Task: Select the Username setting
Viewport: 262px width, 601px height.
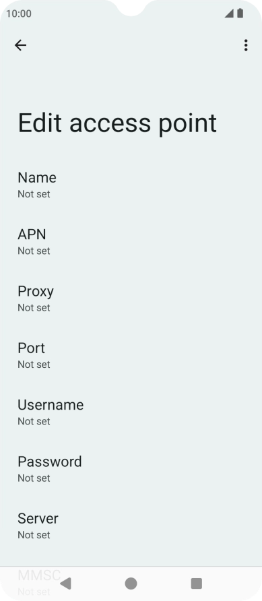Action: pyautogui.click(x=131, y=412)
